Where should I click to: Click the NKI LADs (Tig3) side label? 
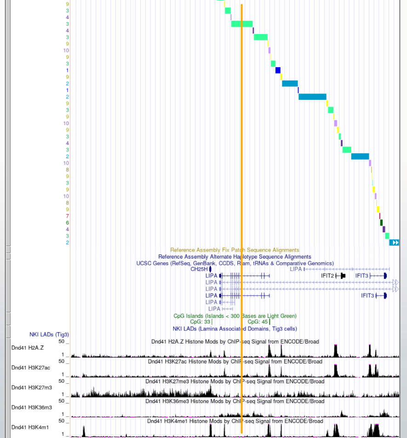pos(49,334)
